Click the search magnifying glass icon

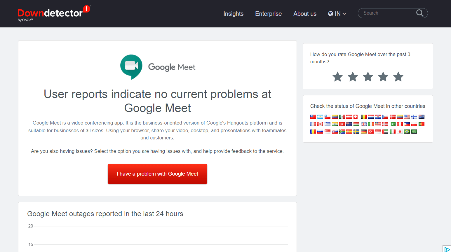(420, 13)
